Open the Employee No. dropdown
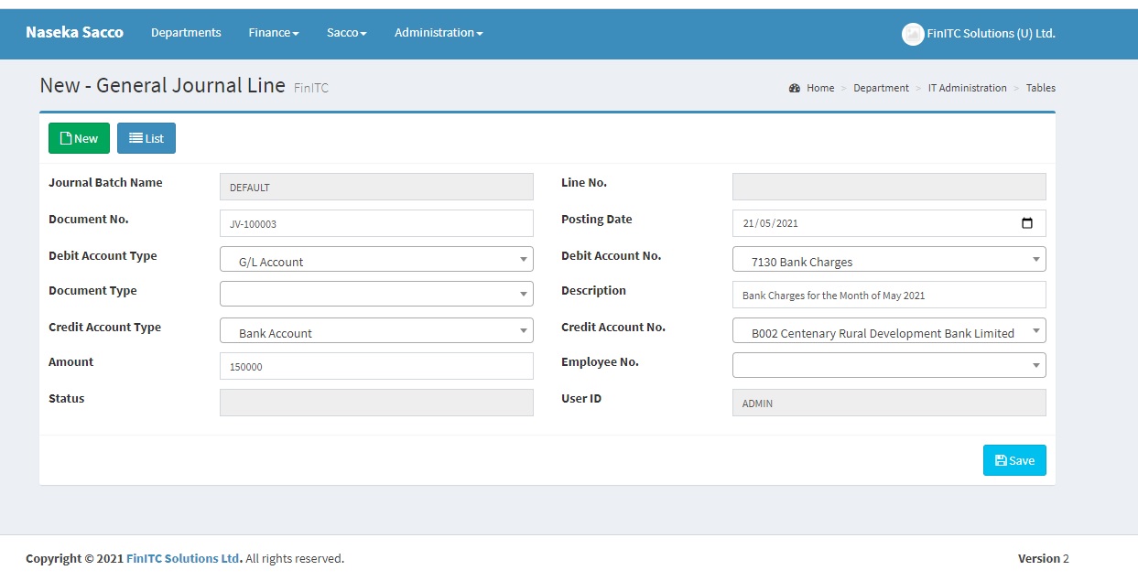 [x=889, y=365]
